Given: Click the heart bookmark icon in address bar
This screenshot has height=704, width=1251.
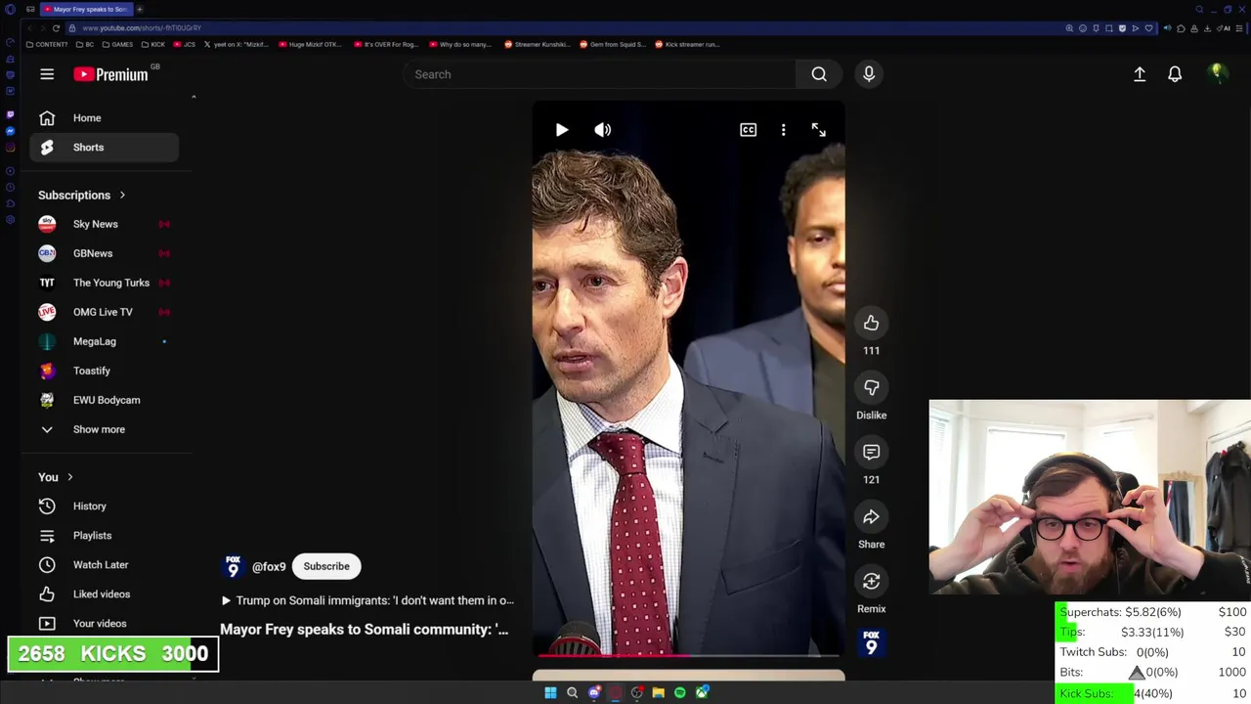Looking at the screenshot, I should click(x=1148, y=28).
